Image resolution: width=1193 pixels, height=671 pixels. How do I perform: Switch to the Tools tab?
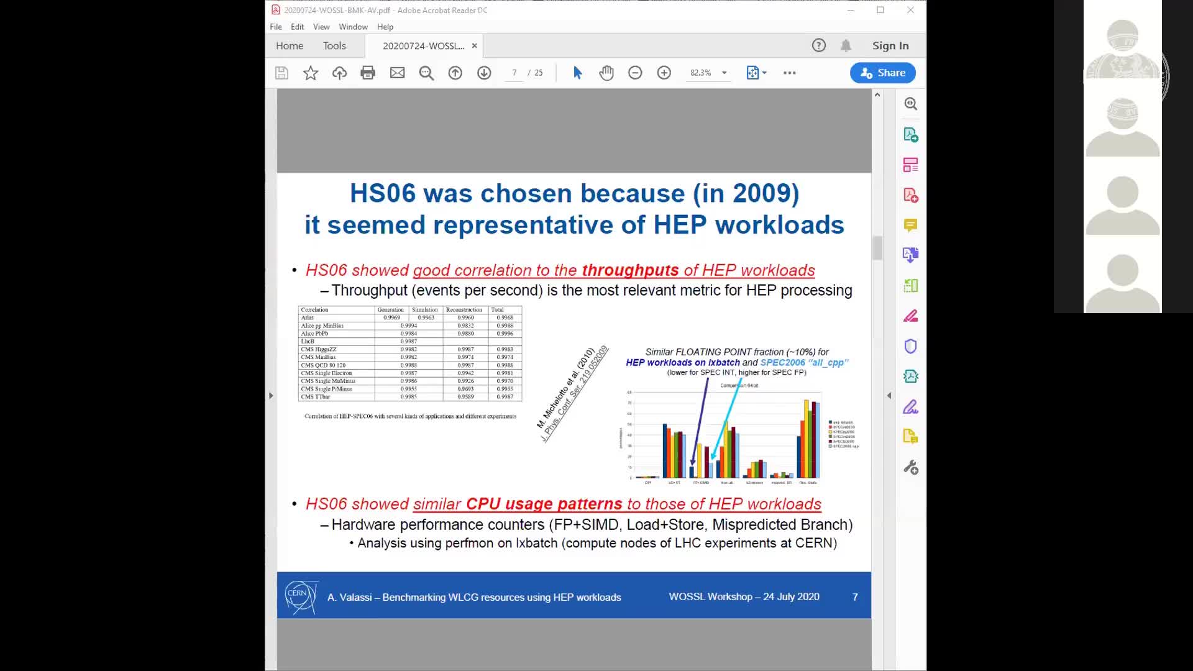tap(334, 45)
